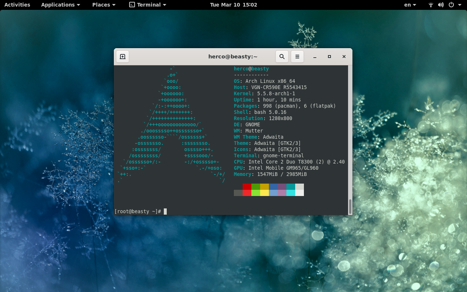Click the Wi-Fi status icon
467x292 pixels.
(431, 5)
